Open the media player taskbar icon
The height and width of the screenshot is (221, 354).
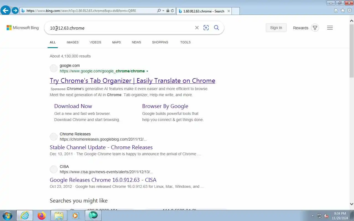[76, 215]
